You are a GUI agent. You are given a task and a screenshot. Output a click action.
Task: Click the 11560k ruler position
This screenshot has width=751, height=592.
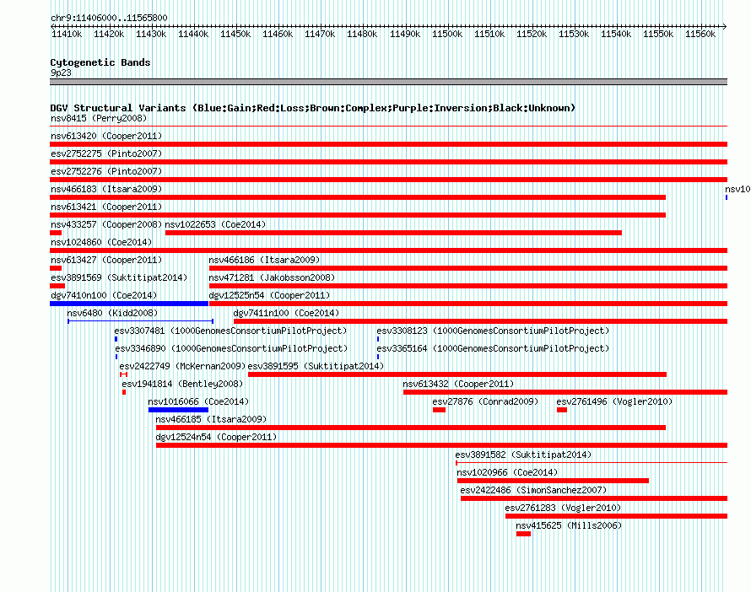(x=700, y=34)
